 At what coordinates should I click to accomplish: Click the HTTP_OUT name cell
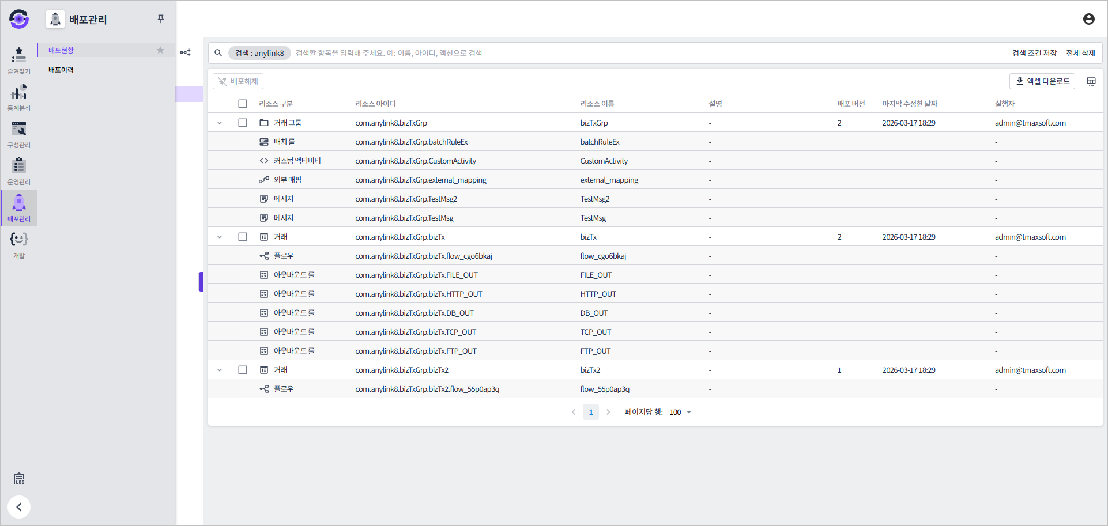coord(598,294)
